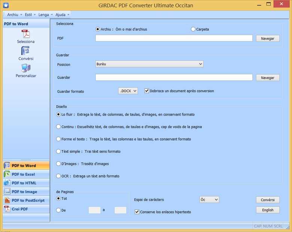292x232 pixels.
Task: Click the Crei PDF sidebar icon
Action: coord(7,209)
